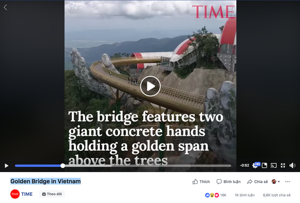The image size is (300, 203).
Task: Switch to picture-in-picture mini player
Action: coord(265,165)
